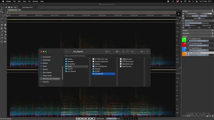214x120 pixels.
Task: Open the Window menu
Action: tap(35, 1)
